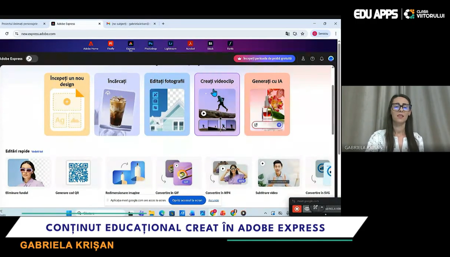The image size is (450, 257).
Task: Start the free trial period button
Action: pos(264,58)
